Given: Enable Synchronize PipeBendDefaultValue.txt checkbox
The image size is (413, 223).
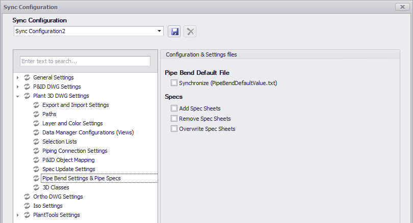Looking at the screenshot, I should [x=174, y=83].
